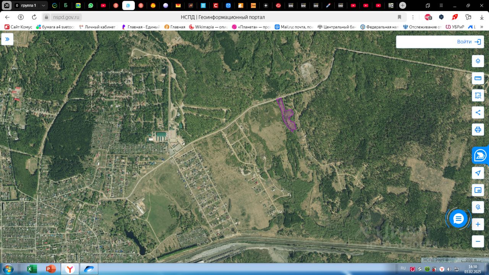
Task: Open PowerPoint from the taskbar
Action: (50, 269)
